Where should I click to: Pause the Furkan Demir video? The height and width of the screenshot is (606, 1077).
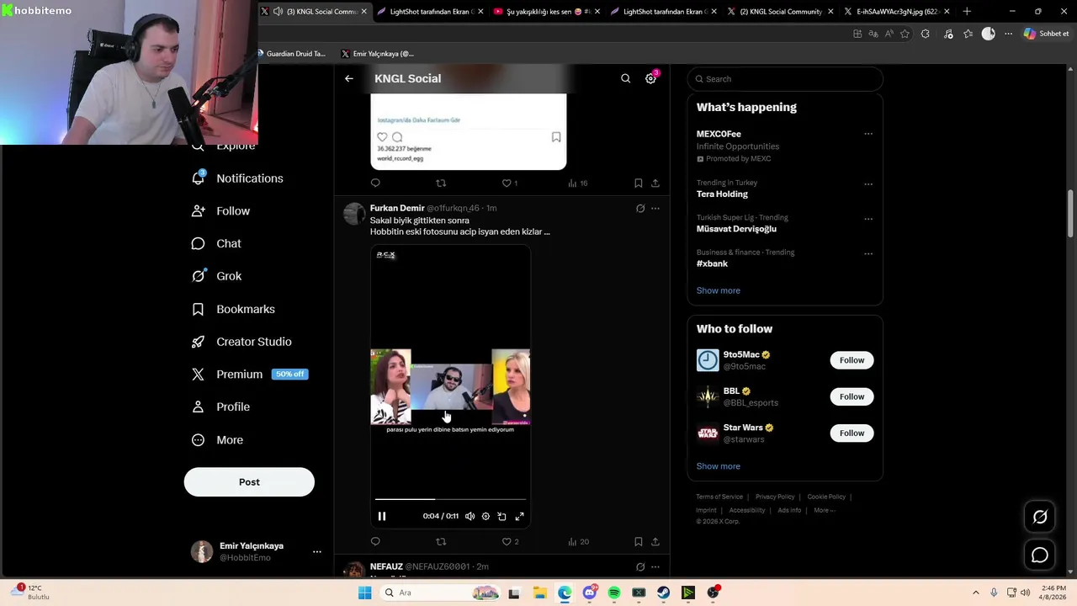click(382, 516)
